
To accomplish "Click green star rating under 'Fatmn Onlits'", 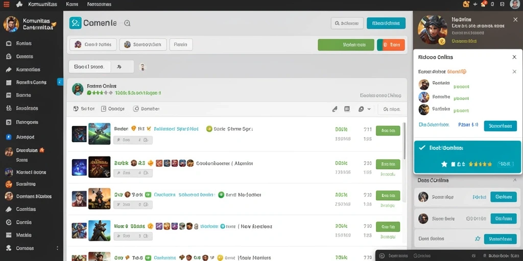I will point(100,93).
